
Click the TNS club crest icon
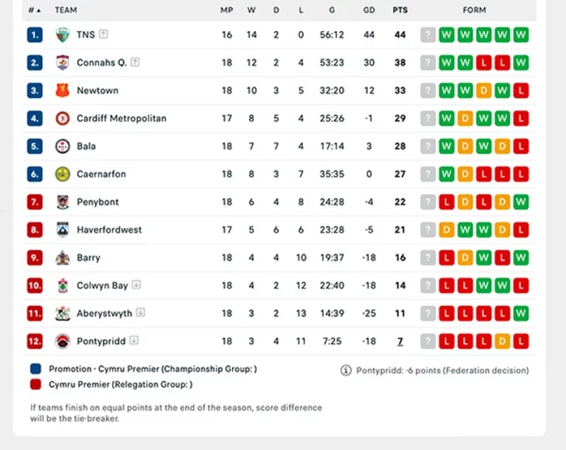(63, 35)
